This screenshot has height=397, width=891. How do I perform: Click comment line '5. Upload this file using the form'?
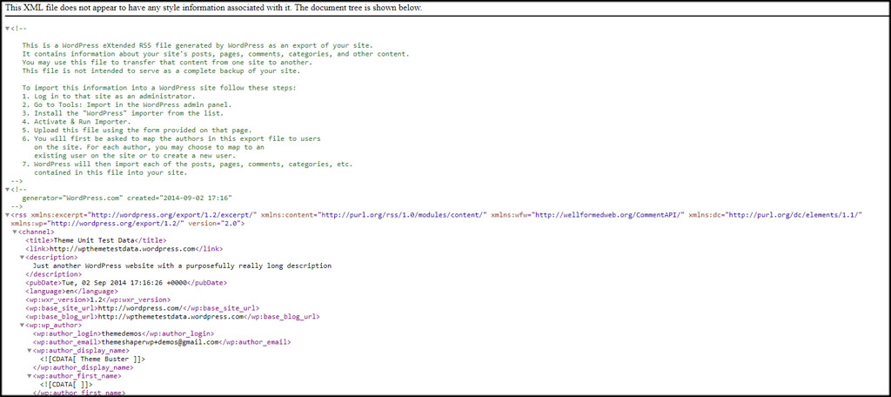(x=138, y=131)
